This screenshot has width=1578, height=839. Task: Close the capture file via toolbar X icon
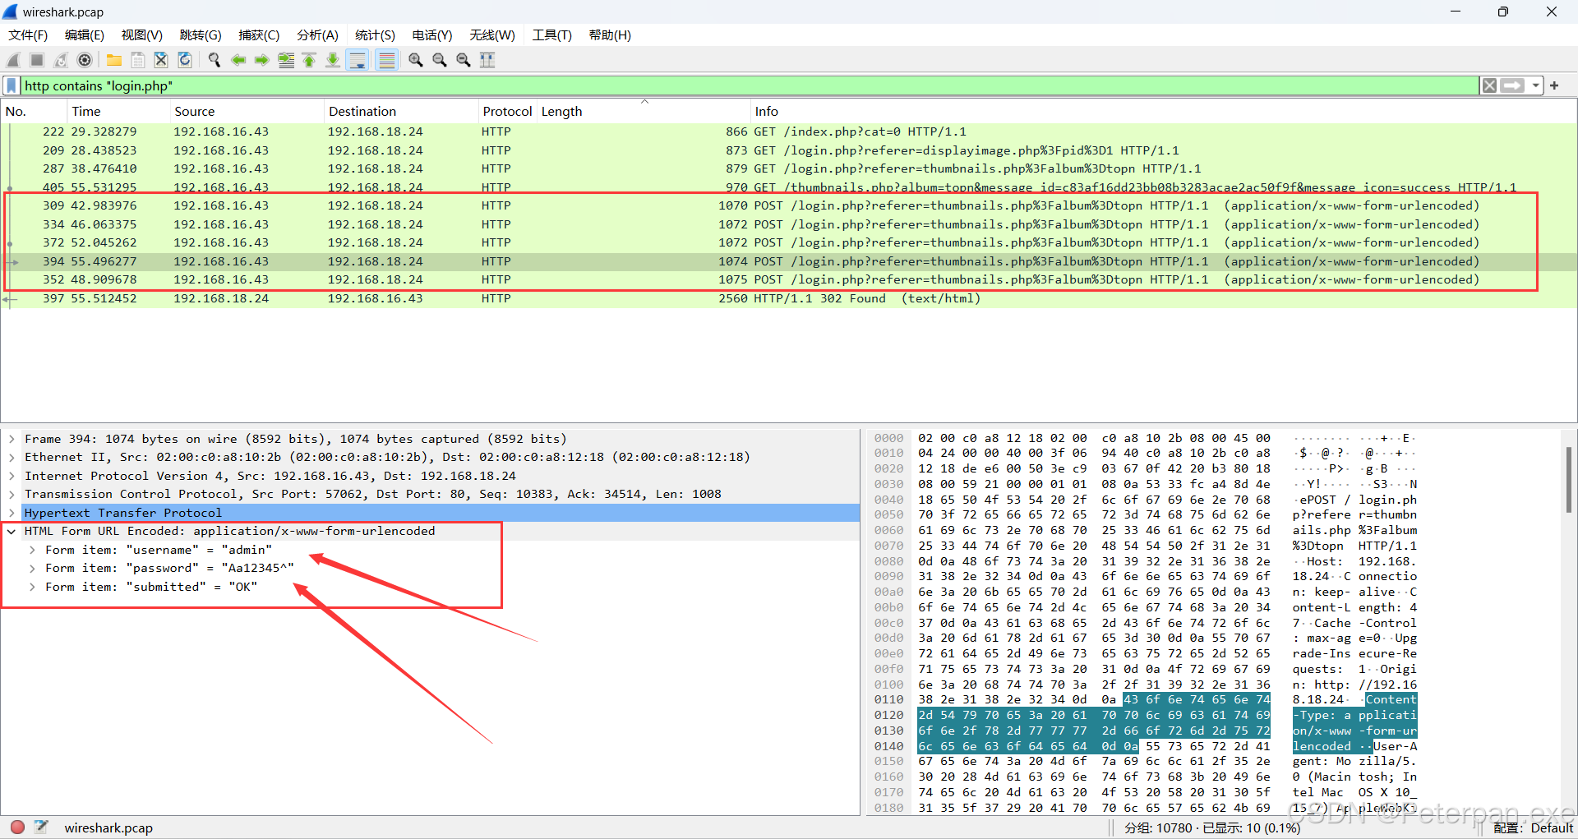click(161, 60)
